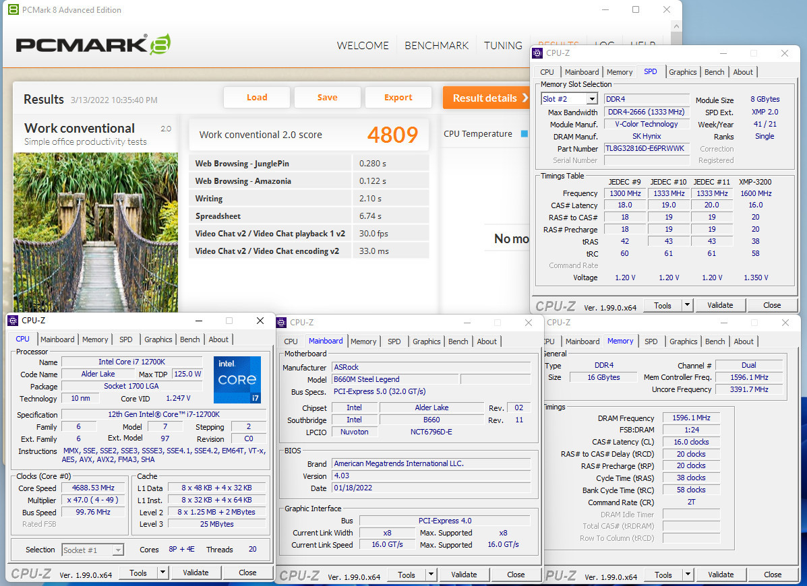
Task: Open Result details in PCMark
Action: click(486, 98)
